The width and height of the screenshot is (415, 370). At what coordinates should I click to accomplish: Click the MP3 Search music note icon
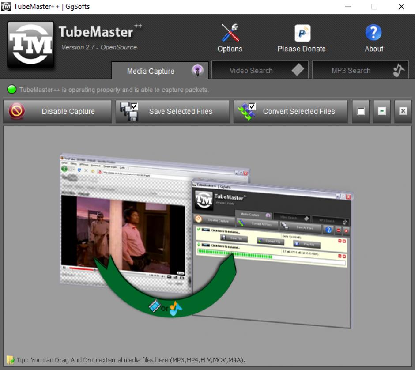point(398,70)
